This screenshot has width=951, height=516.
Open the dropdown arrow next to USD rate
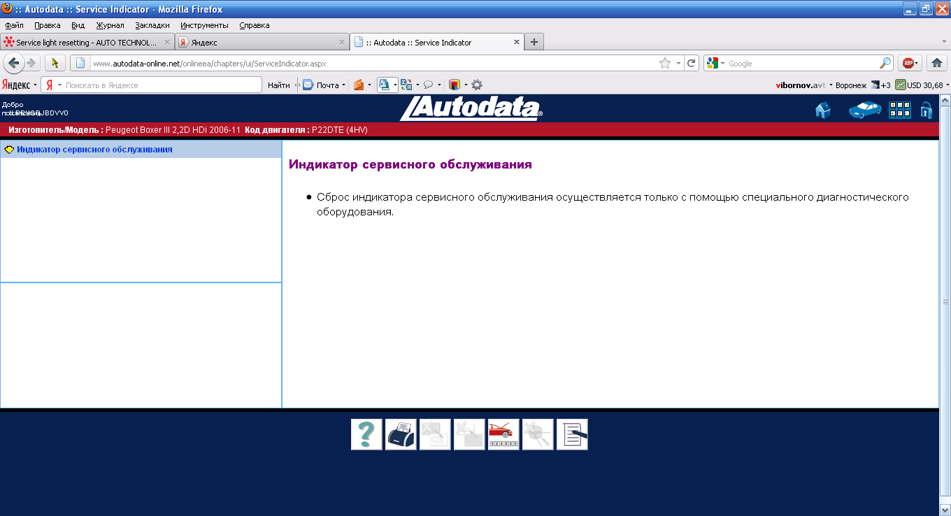click(x=947, y=85)
